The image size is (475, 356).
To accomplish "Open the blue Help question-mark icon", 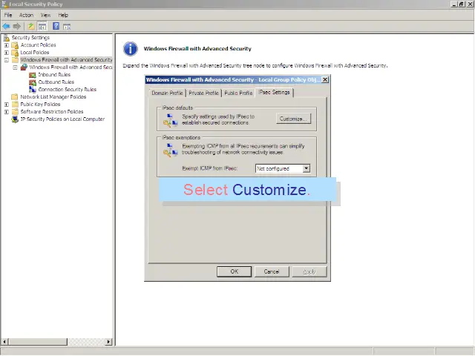I will coord(56,27).
